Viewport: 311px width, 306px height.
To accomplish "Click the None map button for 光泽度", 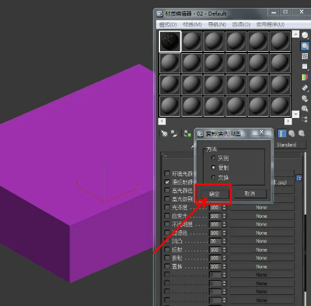I will tap(262, 207).
